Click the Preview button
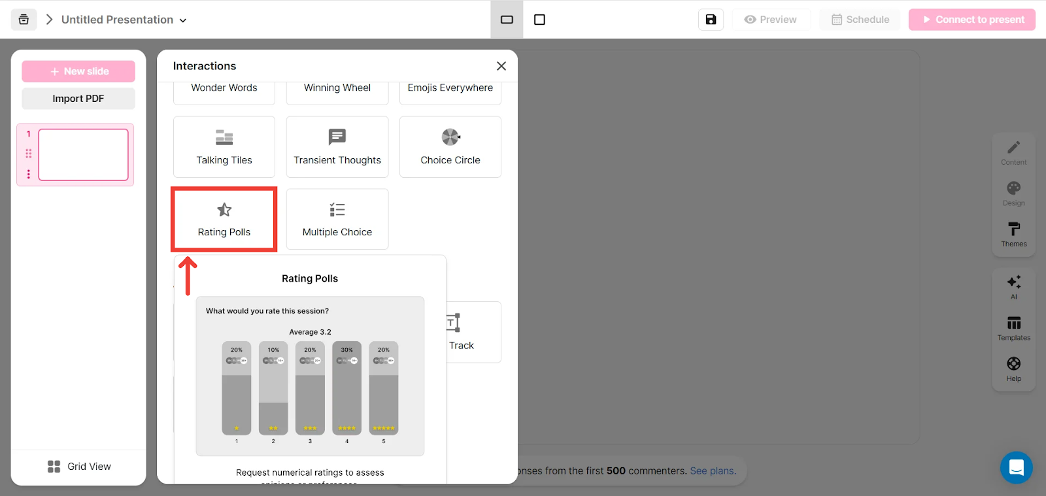This screenshot has height=496, width=1046. click(x=771, y=20)
